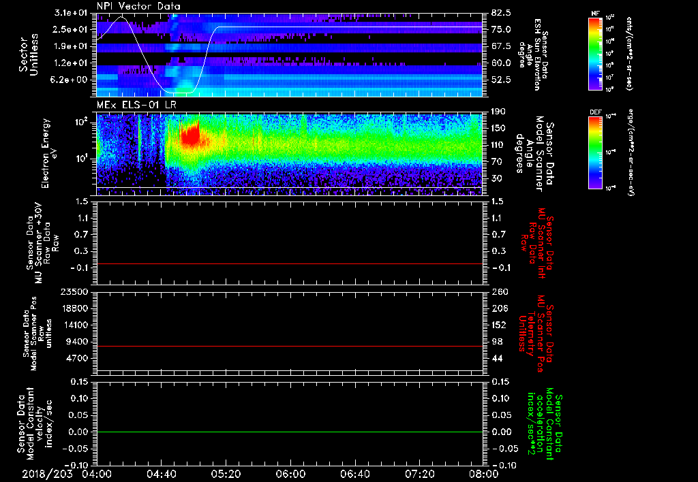
Task: Select the "Sector Unitless" axis label
Action: click(x=29, y=54)
